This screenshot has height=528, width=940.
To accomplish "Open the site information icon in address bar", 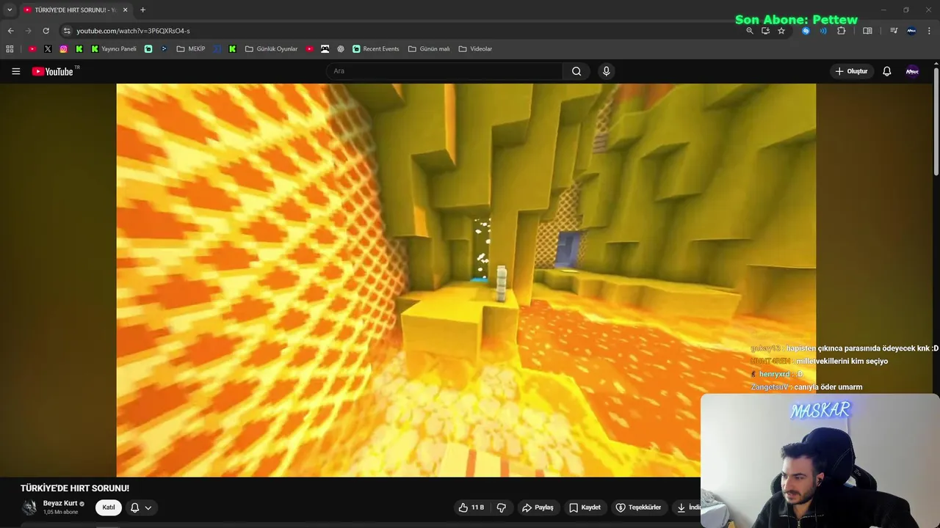I will point(67,31).
